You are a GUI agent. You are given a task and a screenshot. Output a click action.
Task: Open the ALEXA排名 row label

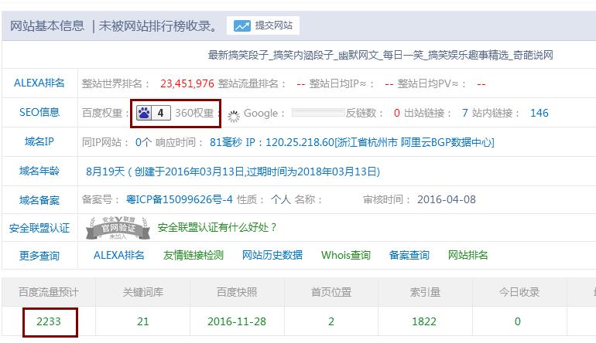39,83
